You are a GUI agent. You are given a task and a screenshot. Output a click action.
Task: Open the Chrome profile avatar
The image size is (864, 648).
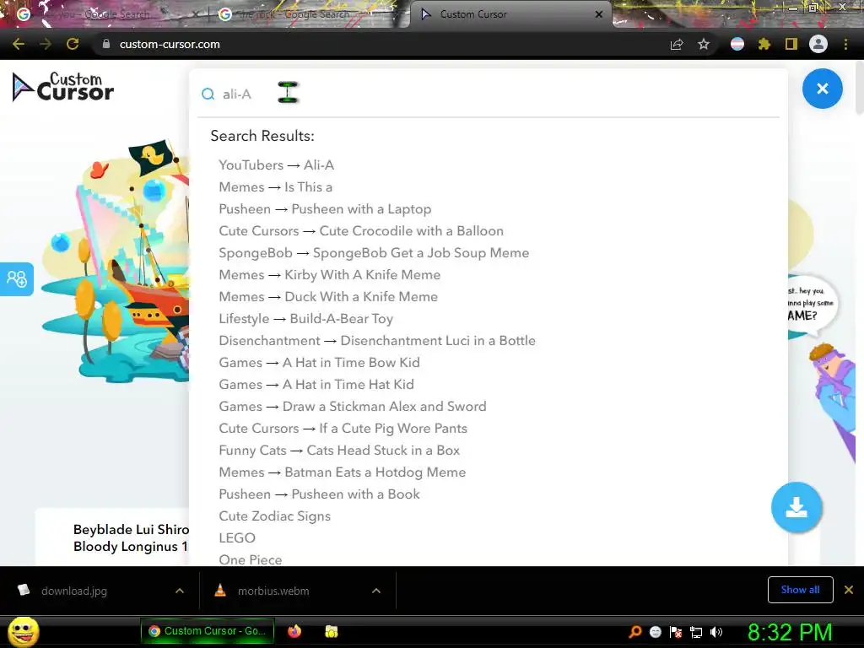(818, 44)
